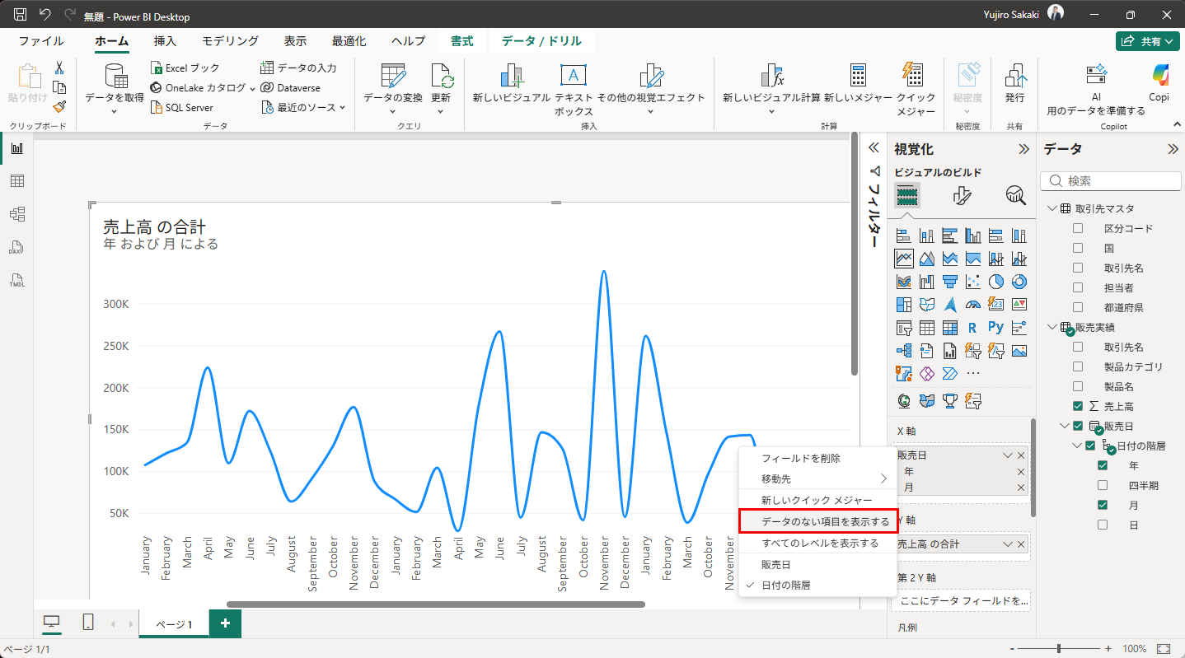Click the zoom slider in status bar
The width and height of the screenshot is (1185, 658).
[x=1059, y=649]
